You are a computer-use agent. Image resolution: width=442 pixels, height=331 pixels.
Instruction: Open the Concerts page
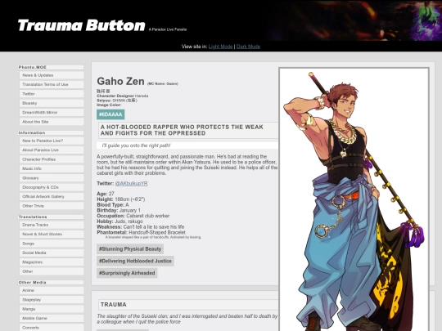tap(52, 328)
